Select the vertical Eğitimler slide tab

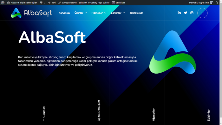(x=209, y=115)
